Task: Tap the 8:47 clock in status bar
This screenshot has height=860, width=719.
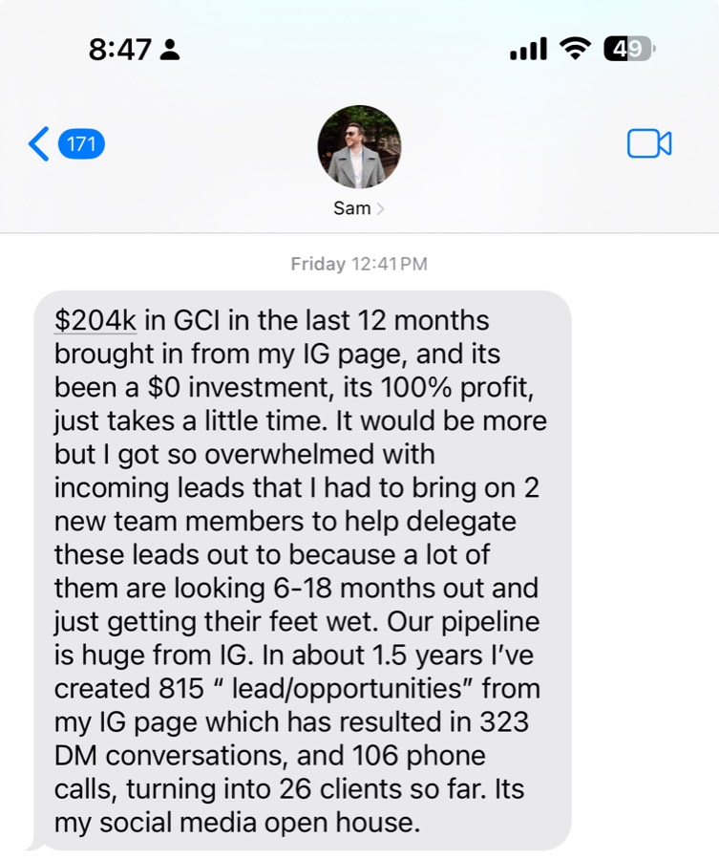Action: [119, 50]
